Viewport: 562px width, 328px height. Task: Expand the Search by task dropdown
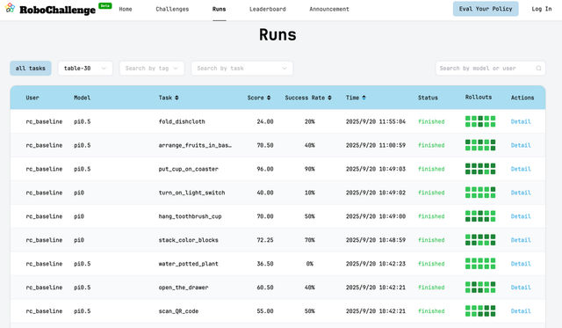[242, 69]
